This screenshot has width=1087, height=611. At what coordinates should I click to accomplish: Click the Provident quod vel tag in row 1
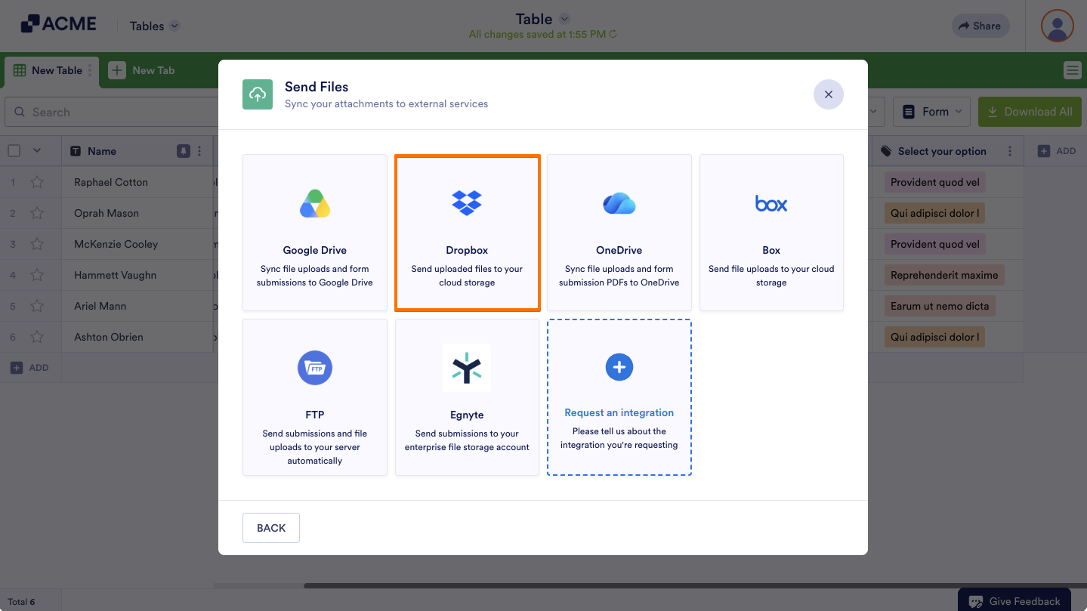click(x=935, y=182)
